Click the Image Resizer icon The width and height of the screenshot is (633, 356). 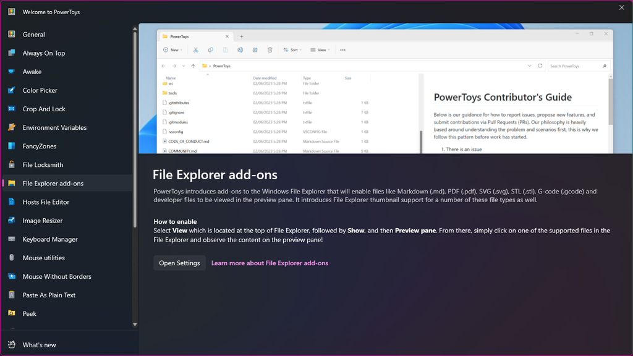12,220
